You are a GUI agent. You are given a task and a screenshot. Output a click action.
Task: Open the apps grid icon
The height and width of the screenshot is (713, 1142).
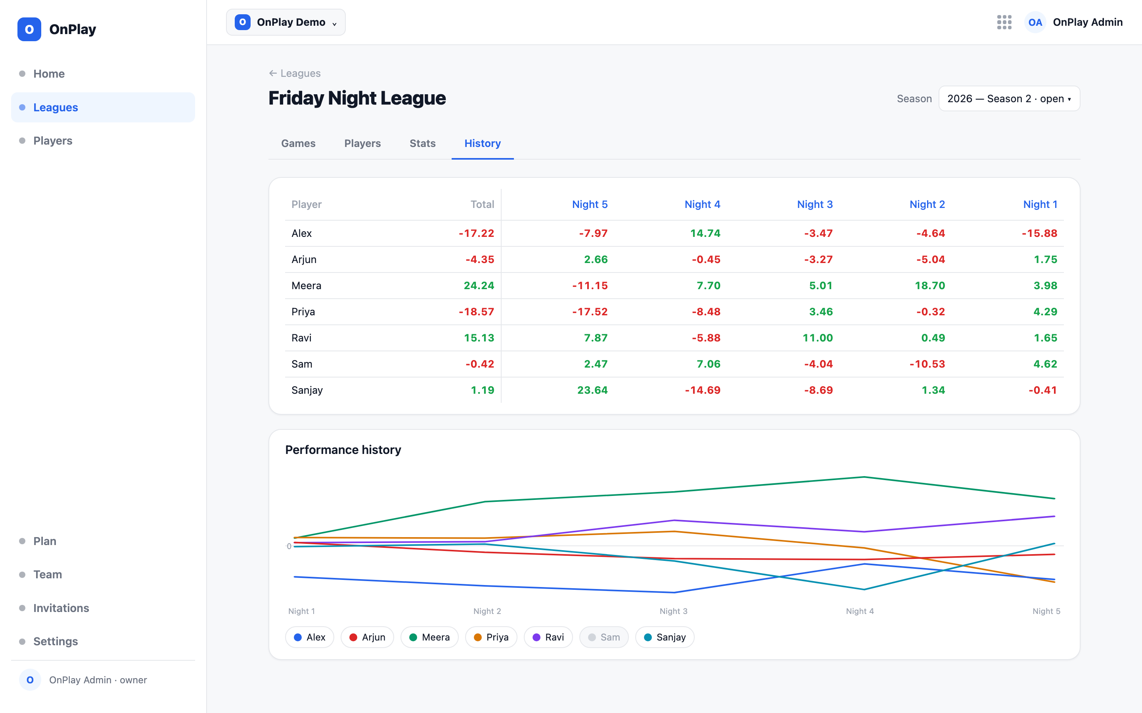1004,22
